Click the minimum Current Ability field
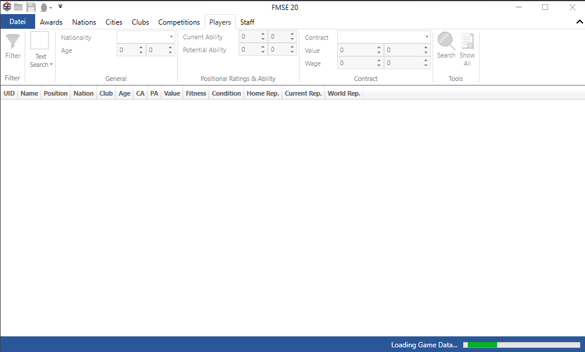The image size is (585, 352). [250, 37]
